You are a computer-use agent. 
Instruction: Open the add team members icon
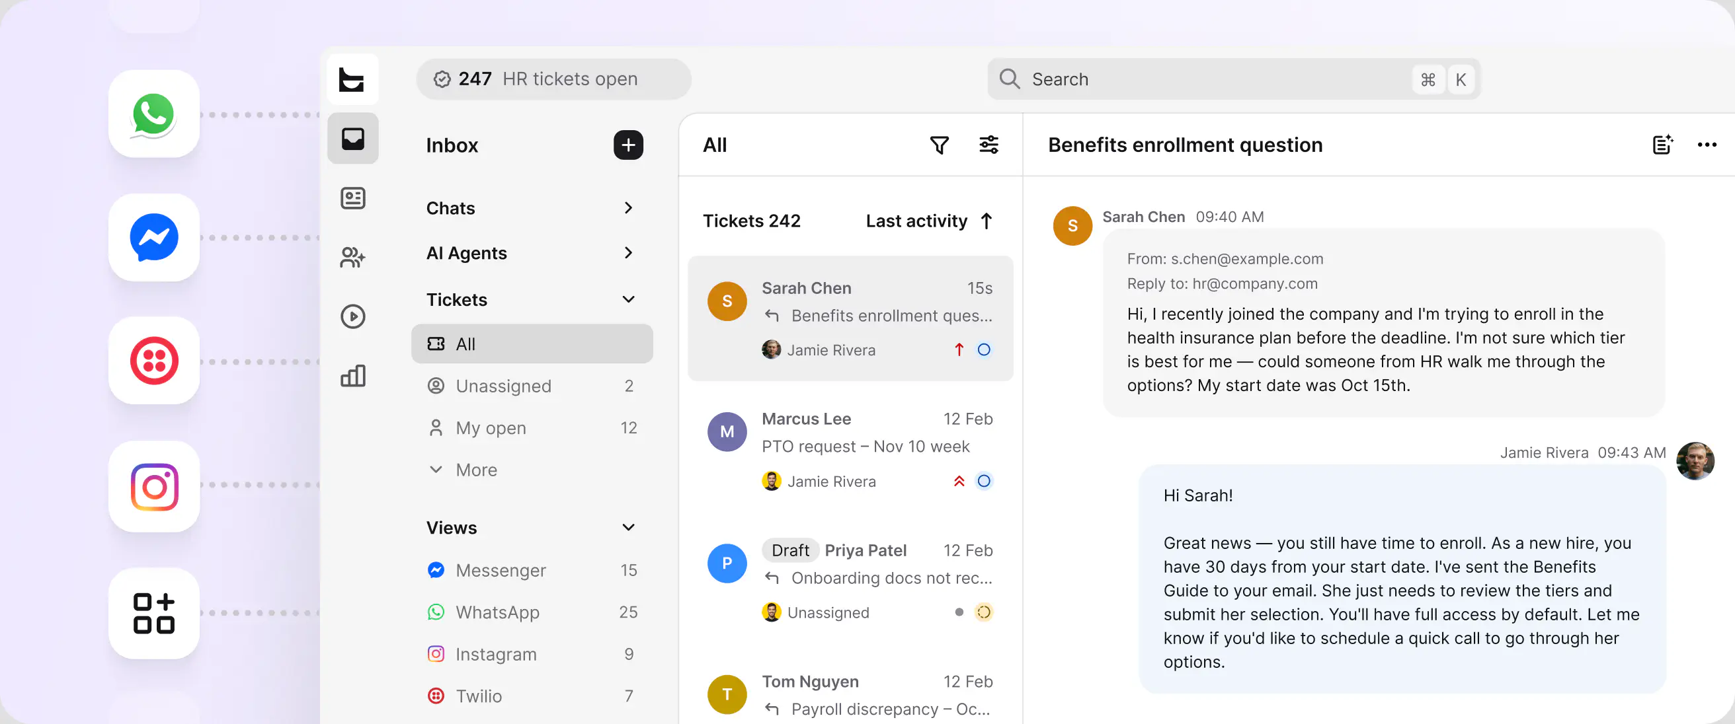pos(352,257)
